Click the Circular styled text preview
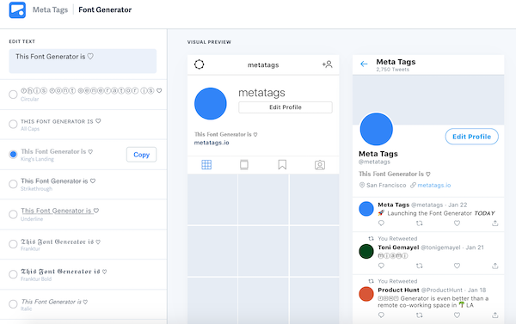 click(x=91, y=90)
